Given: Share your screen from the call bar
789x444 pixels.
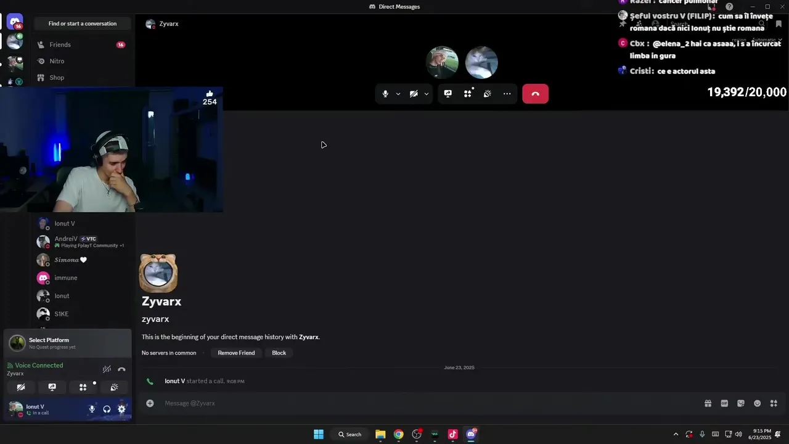Looking at the screenshot, I should click(x=448, y=94).
